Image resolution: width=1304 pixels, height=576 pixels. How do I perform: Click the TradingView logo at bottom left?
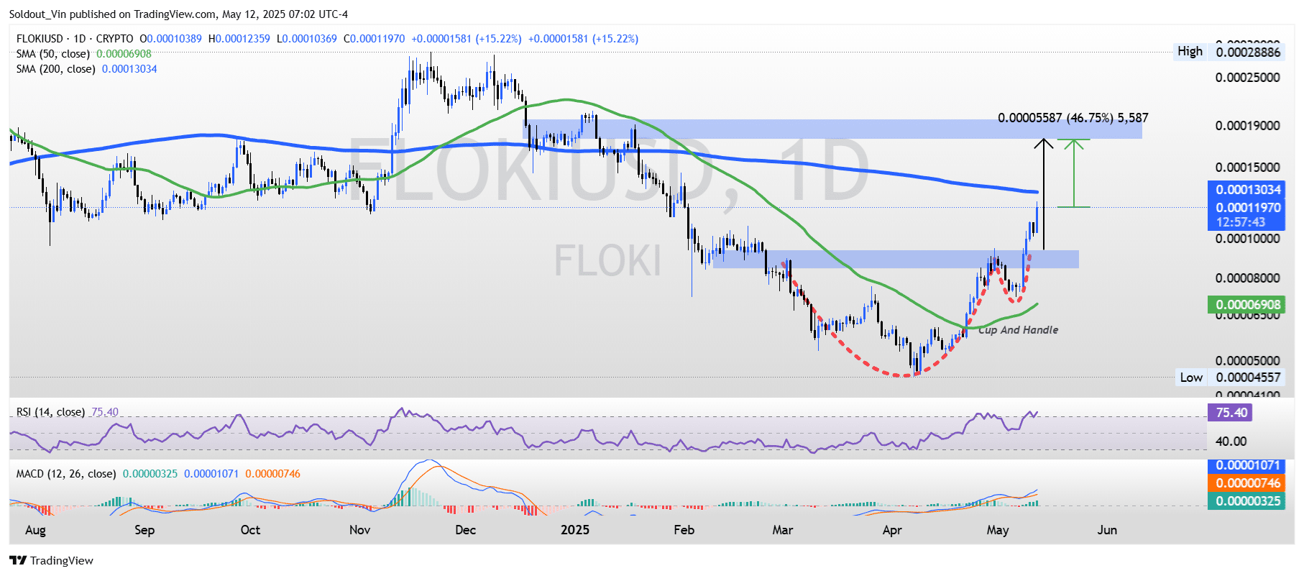51,560
